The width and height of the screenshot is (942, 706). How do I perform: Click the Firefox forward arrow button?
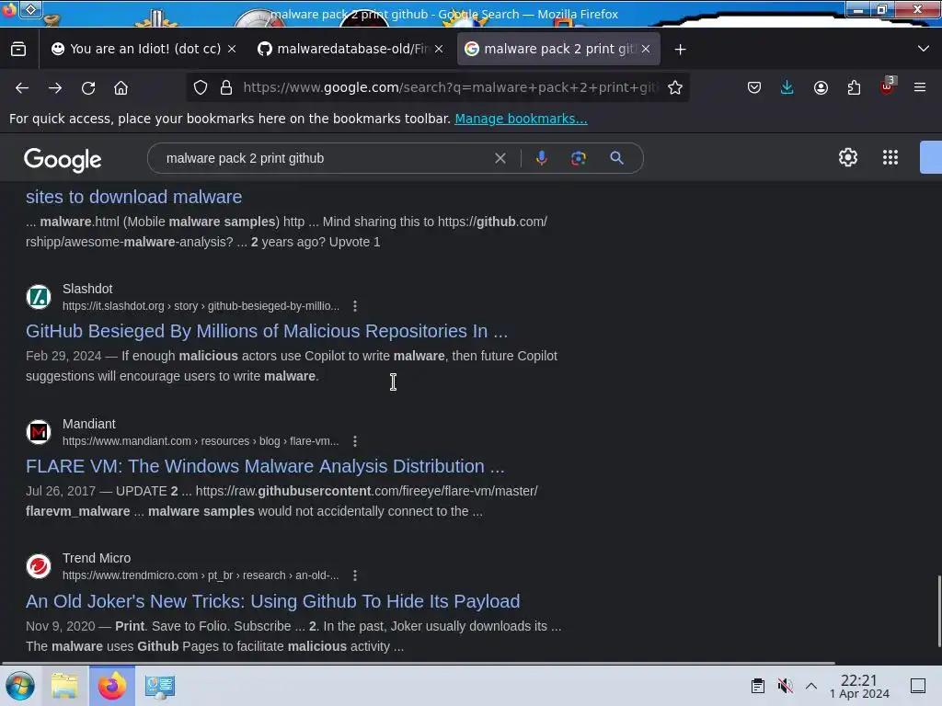point(55,88)
